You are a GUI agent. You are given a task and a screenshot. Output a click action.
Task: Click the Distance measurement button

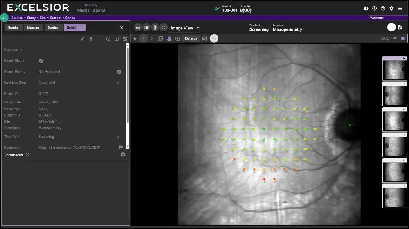(x=191, y=39)
